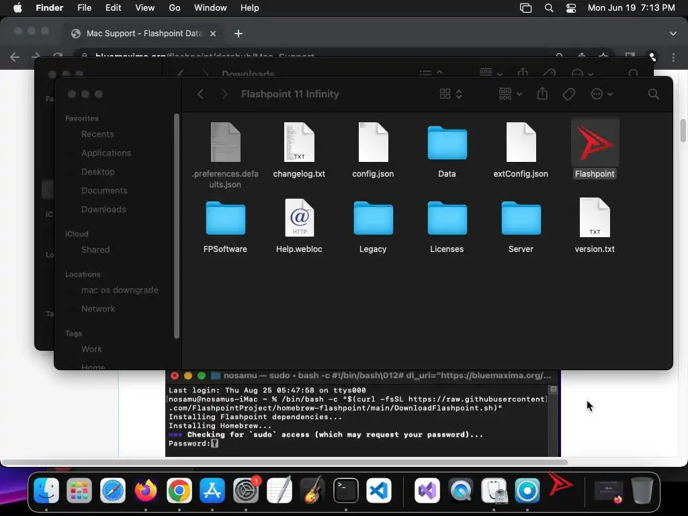Select the extConfig.json file
688x516 pixels.
pyautogui.click(x=521, y=142)
